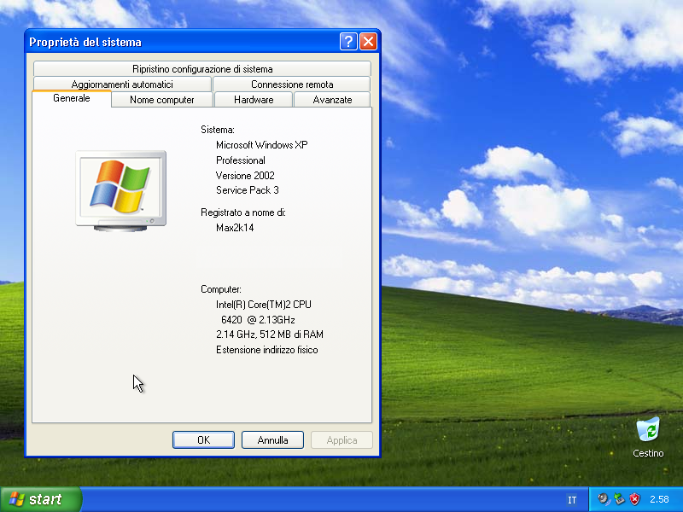Click the Intel(R) Core(TM)2 CPU text
683x512 pixels.
[264, 305]
